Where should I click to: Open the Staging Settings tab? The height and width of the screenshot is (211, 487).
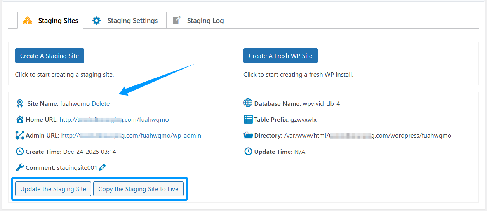[x=125, y=21]
